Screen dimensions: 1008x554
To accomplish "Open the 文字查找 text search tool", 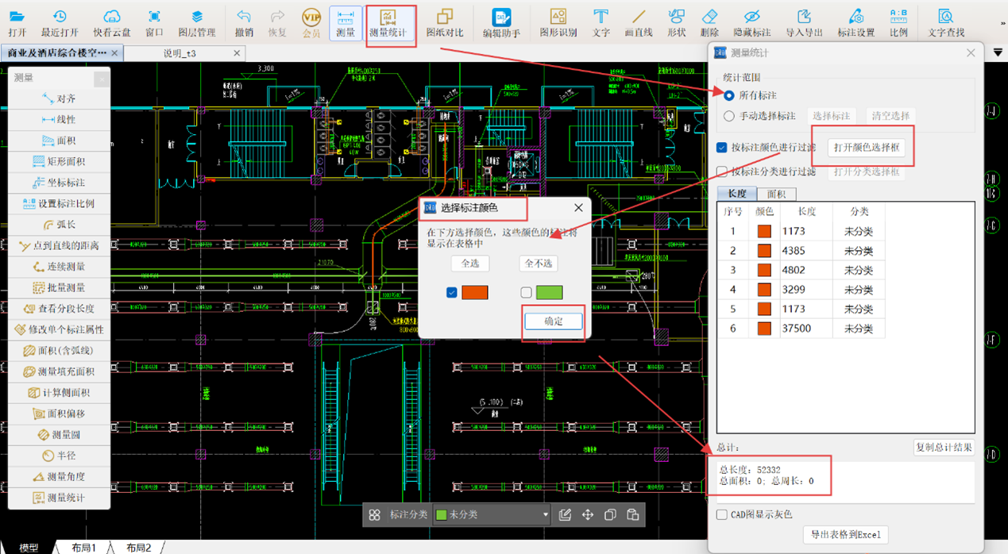I will [x=946, y=22].
